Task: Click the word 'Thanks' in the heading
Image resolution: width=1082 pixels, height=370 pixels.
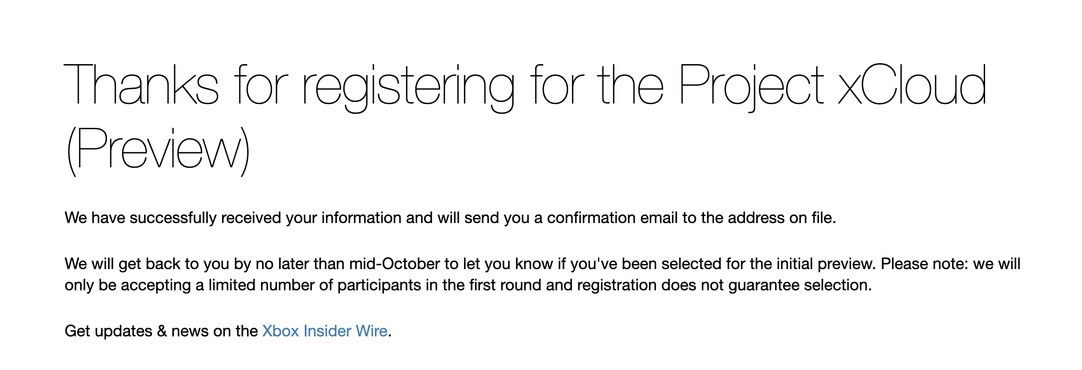Action: tap(142, 84)
